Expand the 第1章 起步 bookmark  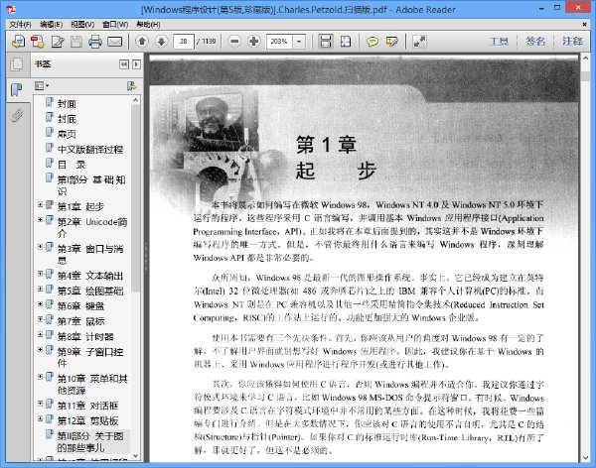coord(40,205)
